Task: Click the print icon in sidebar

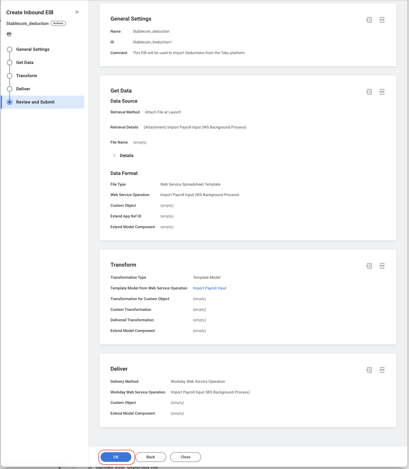Action: 9,34
